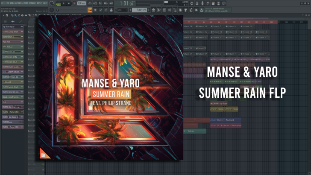This screenshot has width=311, height=175.
Task: Open the plugin picker plug icon
Action: (x=186, y=10)
